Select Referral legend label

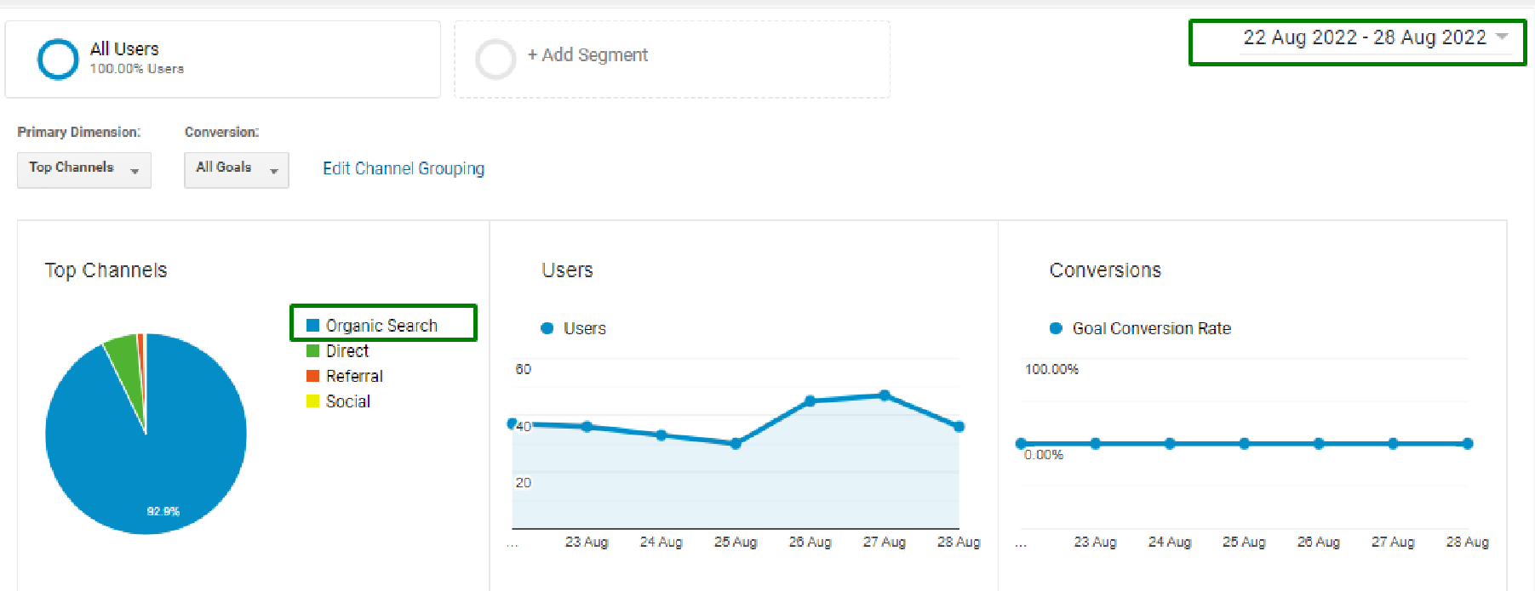354,376
